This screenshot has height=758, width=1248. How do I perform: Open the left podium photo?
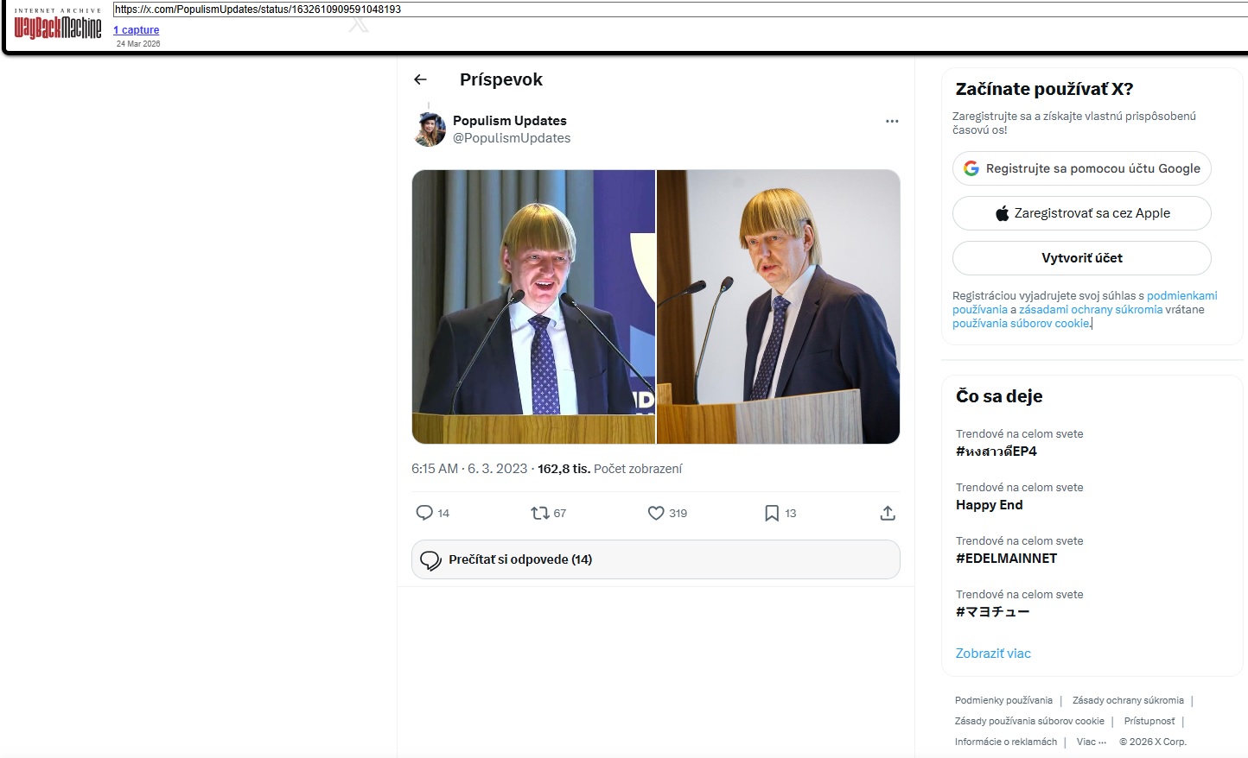coord(533,306)
